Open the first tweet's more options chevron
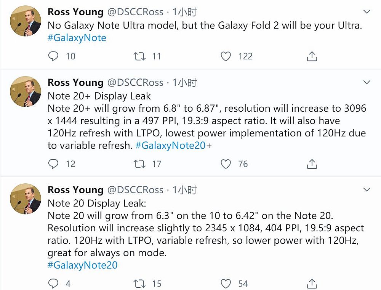This screenshot has height=290, width=381. (367, 12)
